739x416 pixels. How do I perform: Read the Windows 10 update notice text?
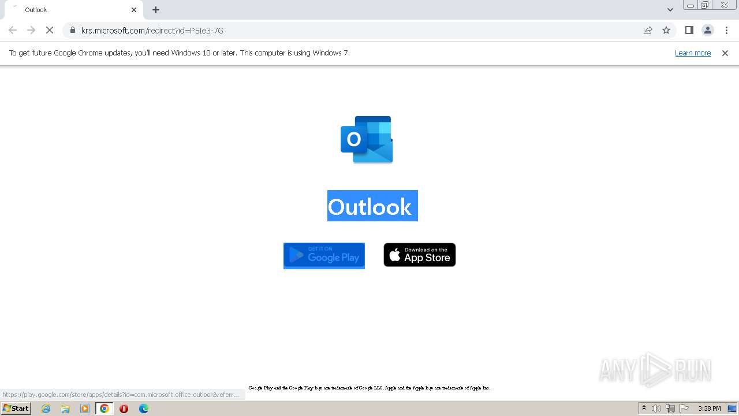click(x=180, y=53)
